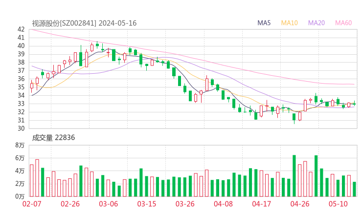Click the 05-10 date label
The width and height of the screenshot is (362, 215).
[338, 204]
